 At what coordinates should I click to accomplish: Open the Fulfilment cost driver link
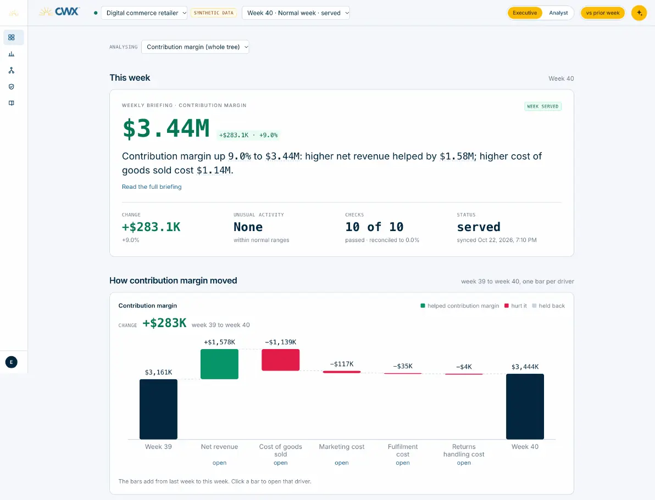pyautogui.click(x=403, y=463)
